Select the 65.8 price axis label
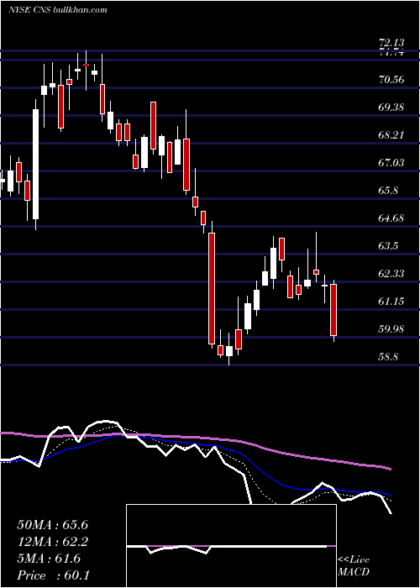 (388, 190)
